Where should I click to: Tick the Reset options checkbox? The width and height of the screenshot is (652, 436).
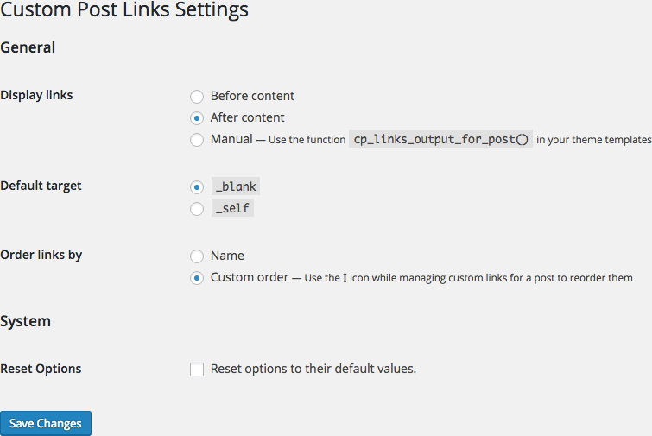click(x=197, y=369)
